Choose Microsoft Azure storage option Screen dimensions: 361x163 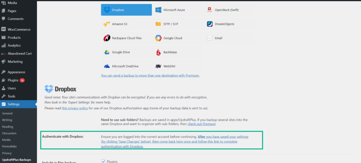(x=178, y=10)
